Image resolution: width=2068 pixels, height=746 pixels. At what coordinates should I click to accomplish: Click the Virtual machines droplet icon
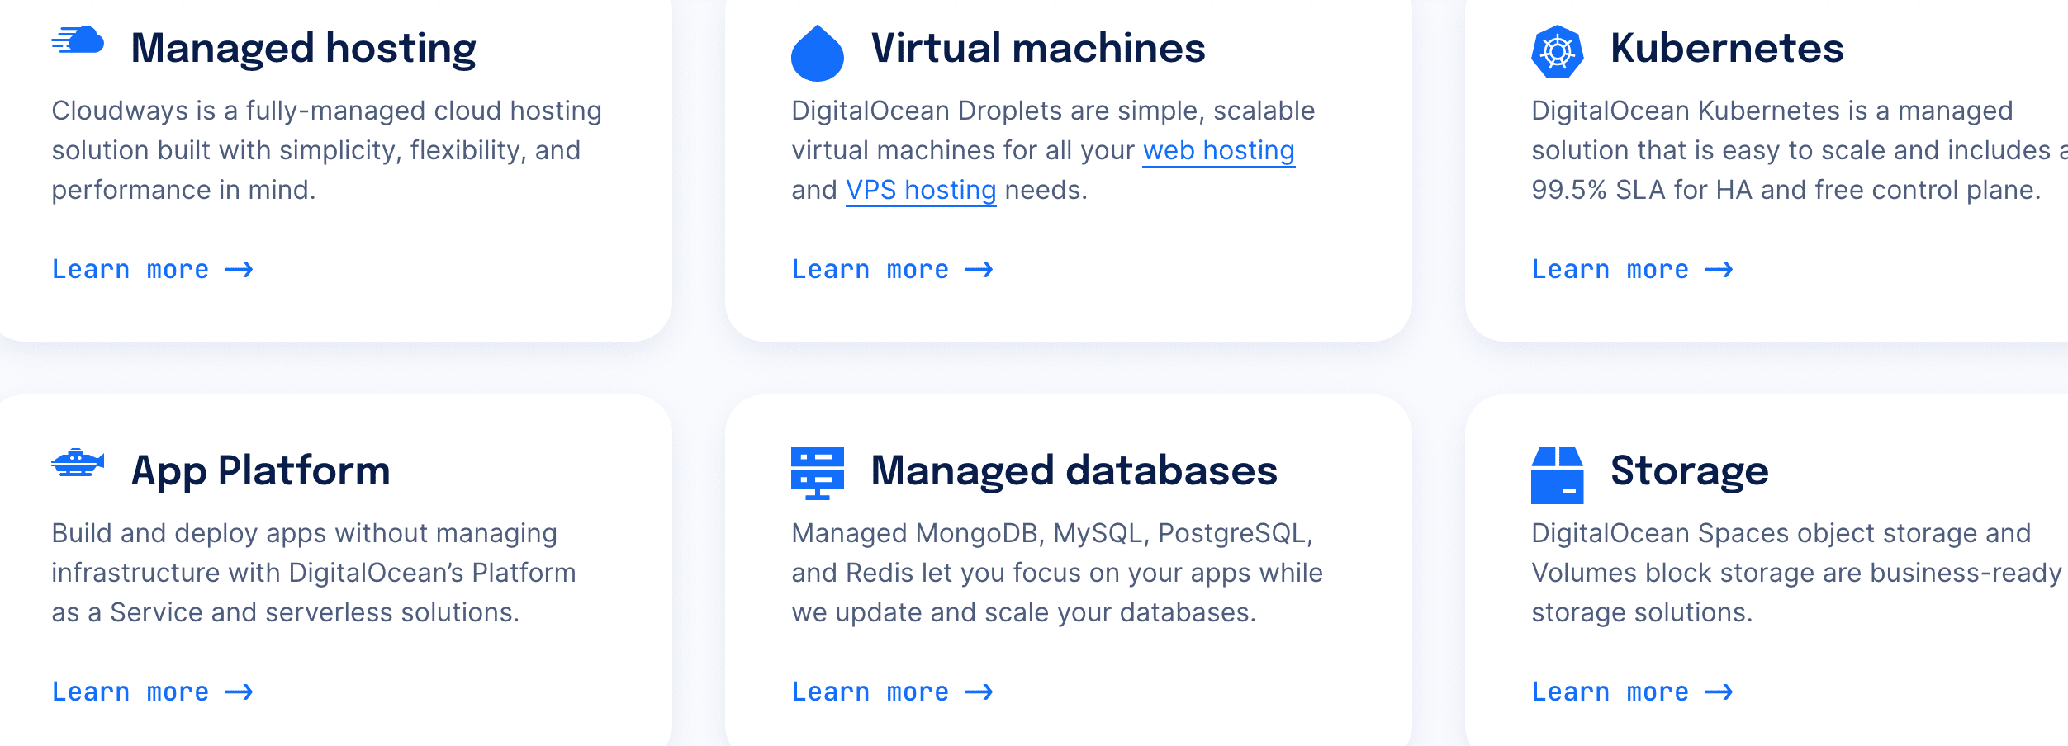(818, 53)
